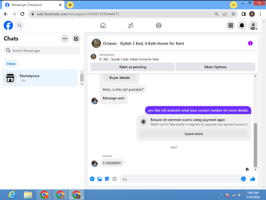The width and height of the screenshot is (266, 200).
Task: Open the $1,300 Stylish 3 Bed listing link
Action: [x=129, y=60]
